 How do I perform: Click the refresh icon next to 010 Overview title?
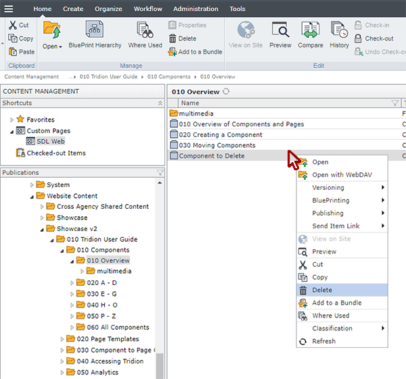226,92
